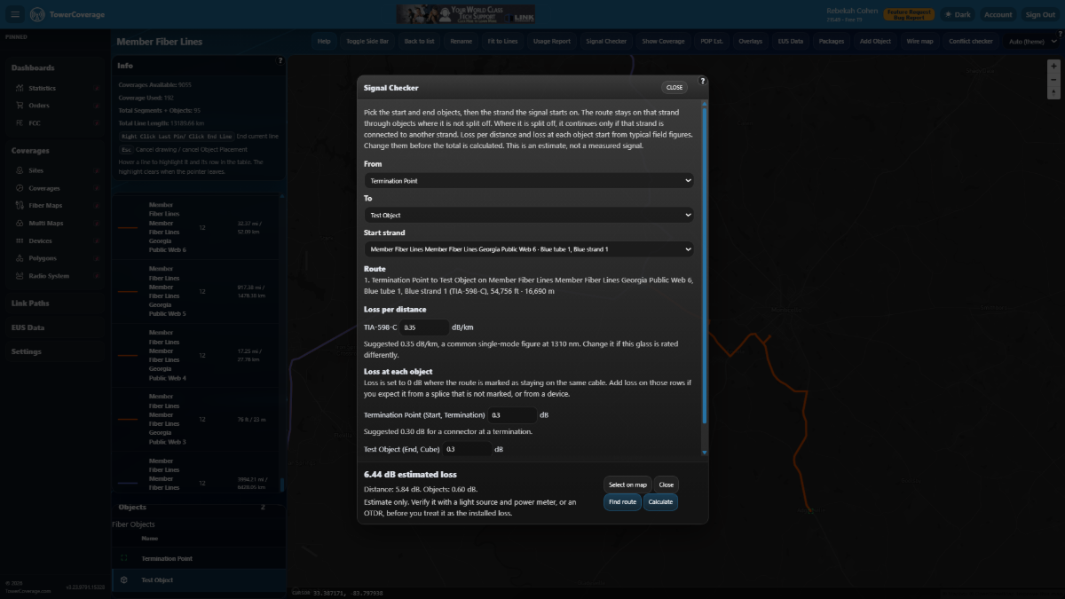
Task: Click the Feature Request Bug Report button
Action: coord(910,14)
